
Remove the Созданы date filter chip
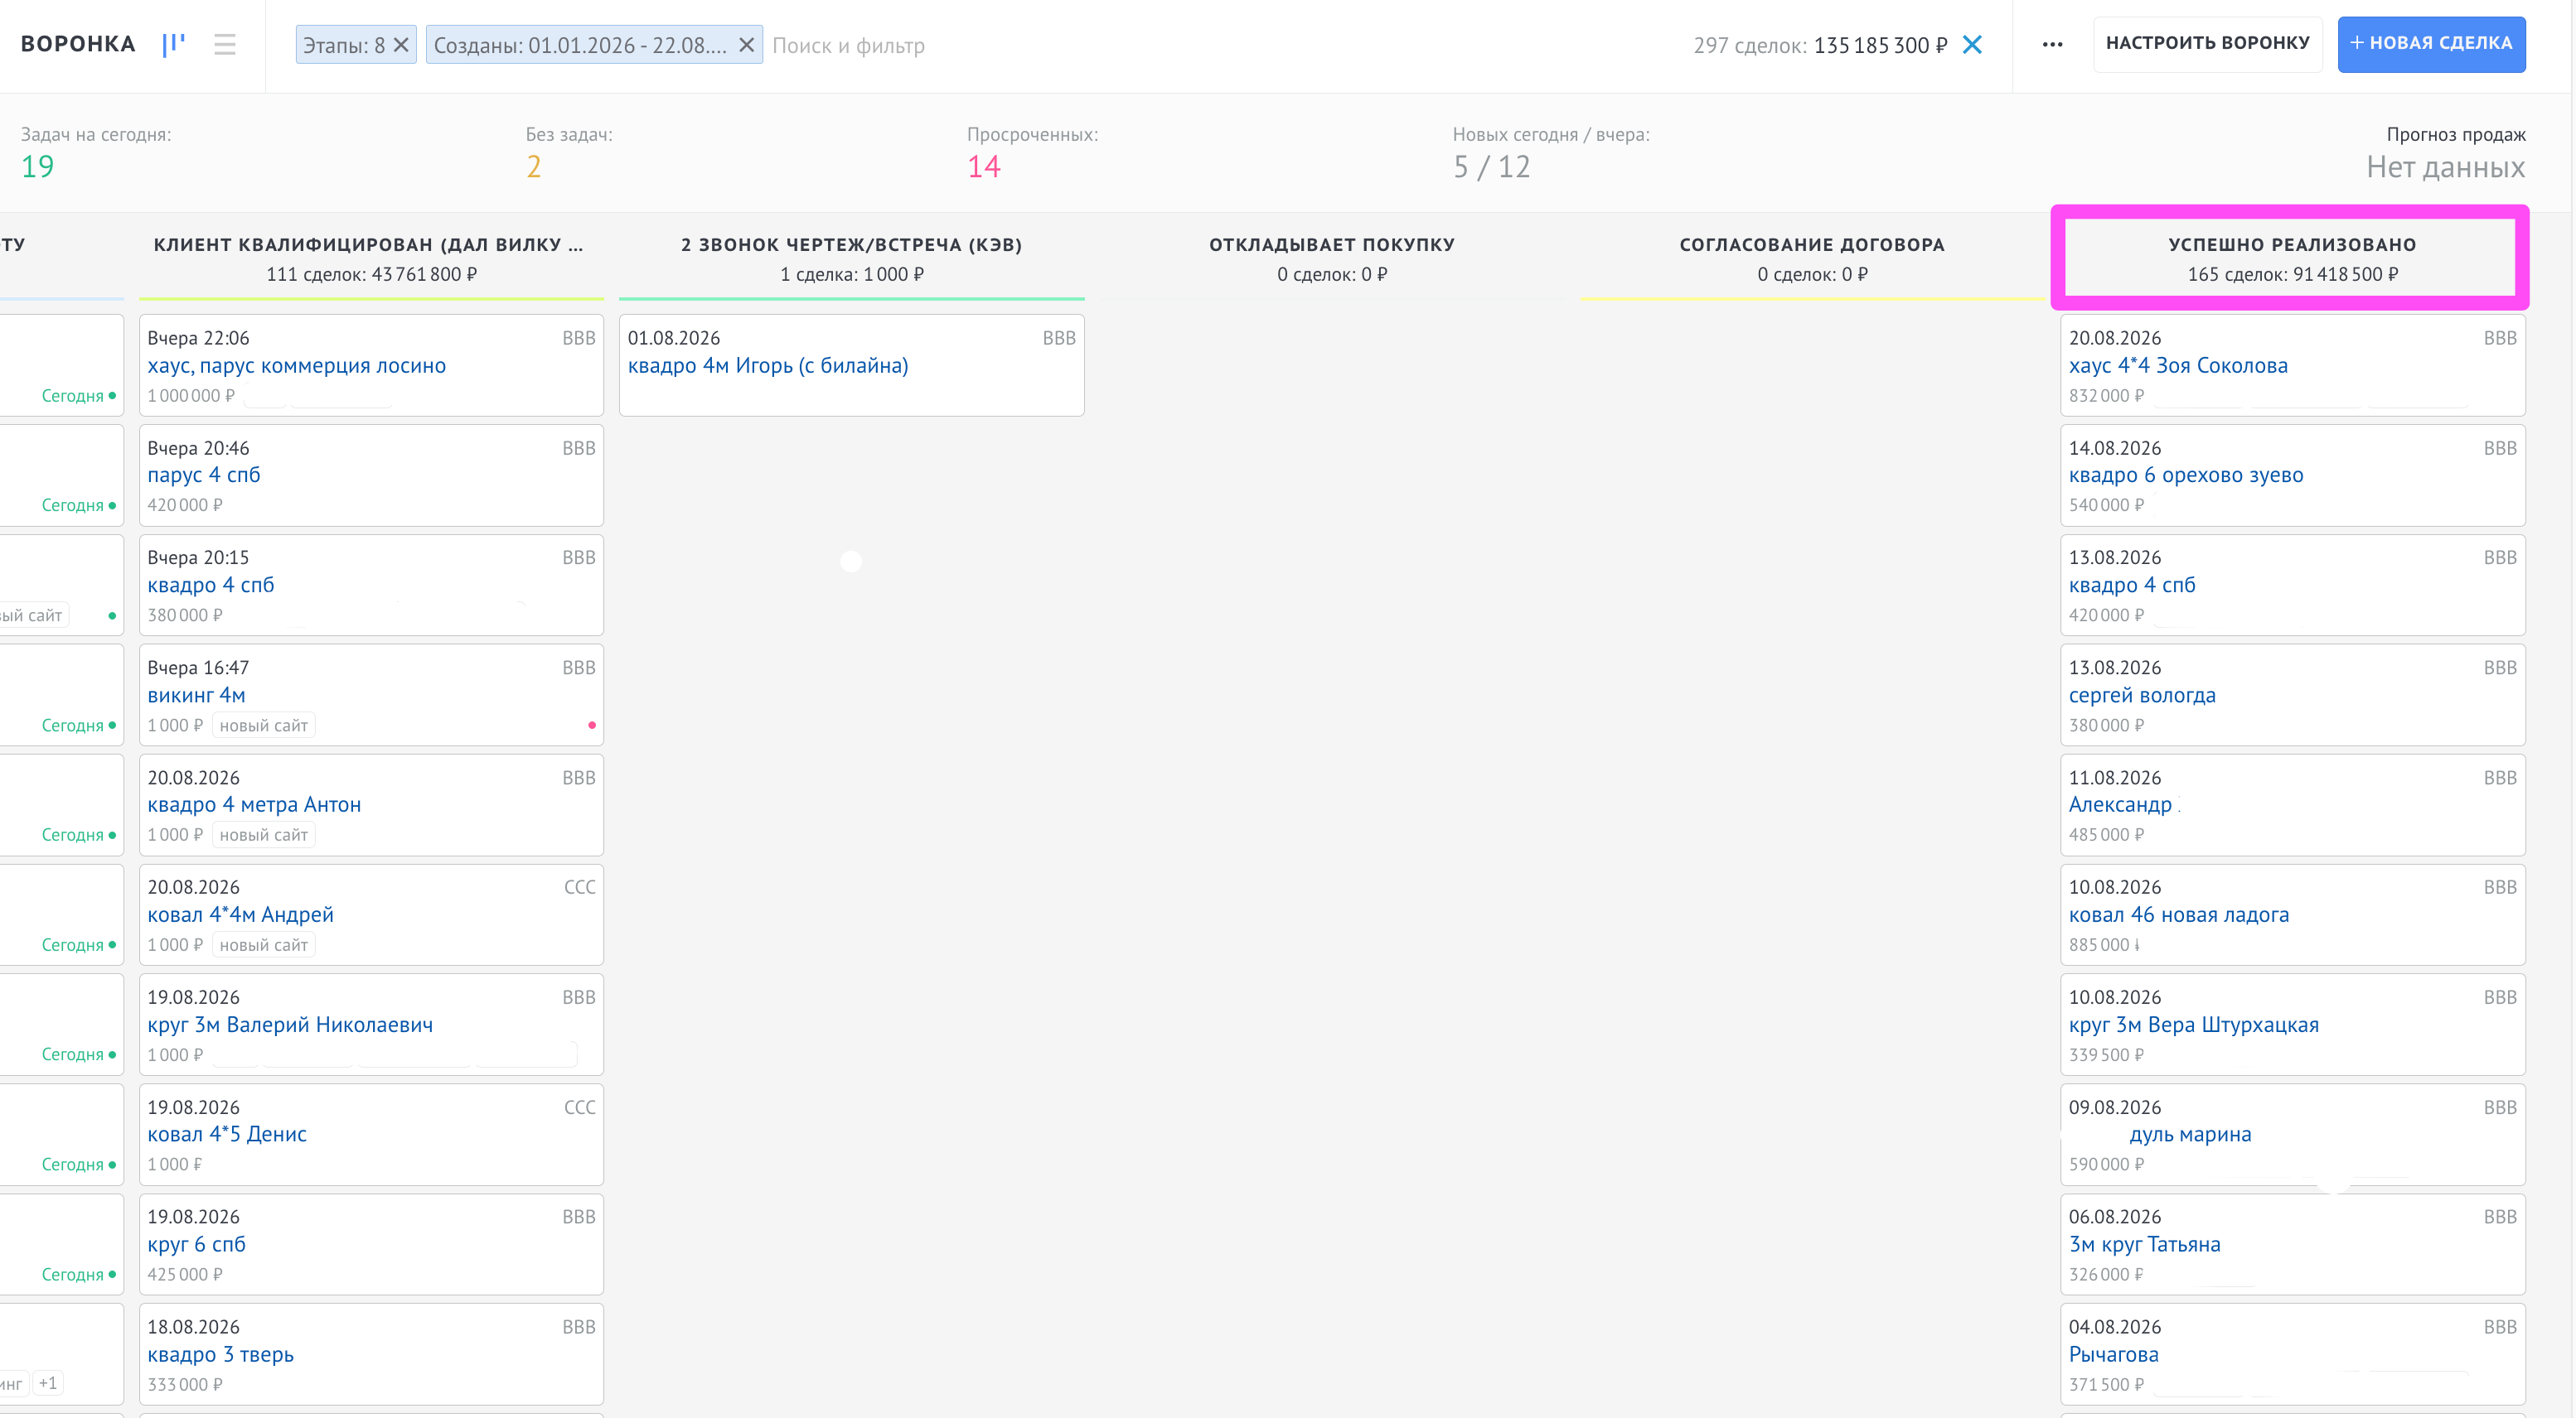pos(746,45)
